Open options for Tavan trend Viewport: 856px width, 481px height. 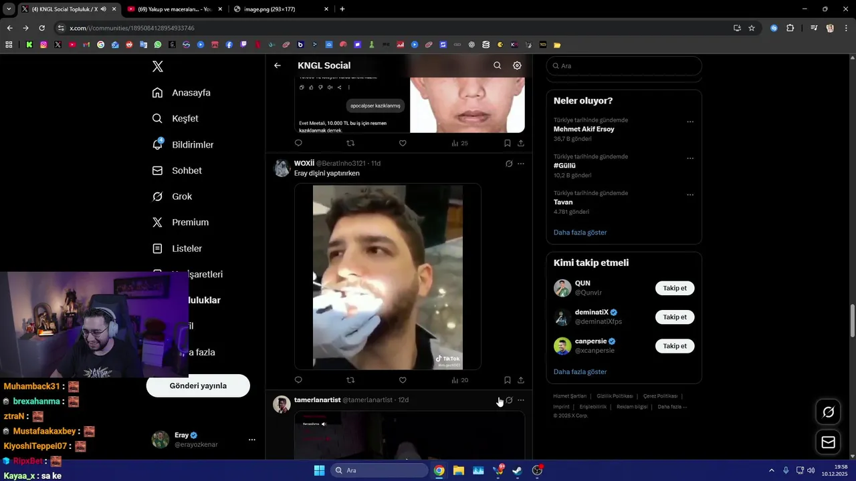[x=690, y=195]
